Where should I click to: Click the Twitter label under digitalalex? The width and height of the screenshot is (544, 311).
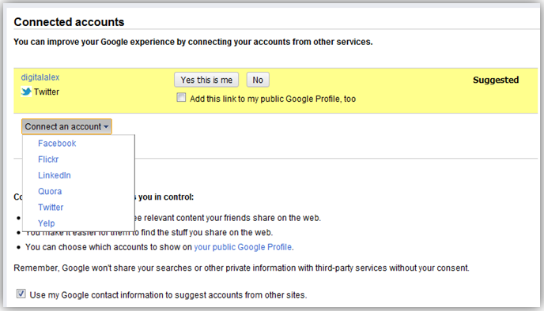47,92
